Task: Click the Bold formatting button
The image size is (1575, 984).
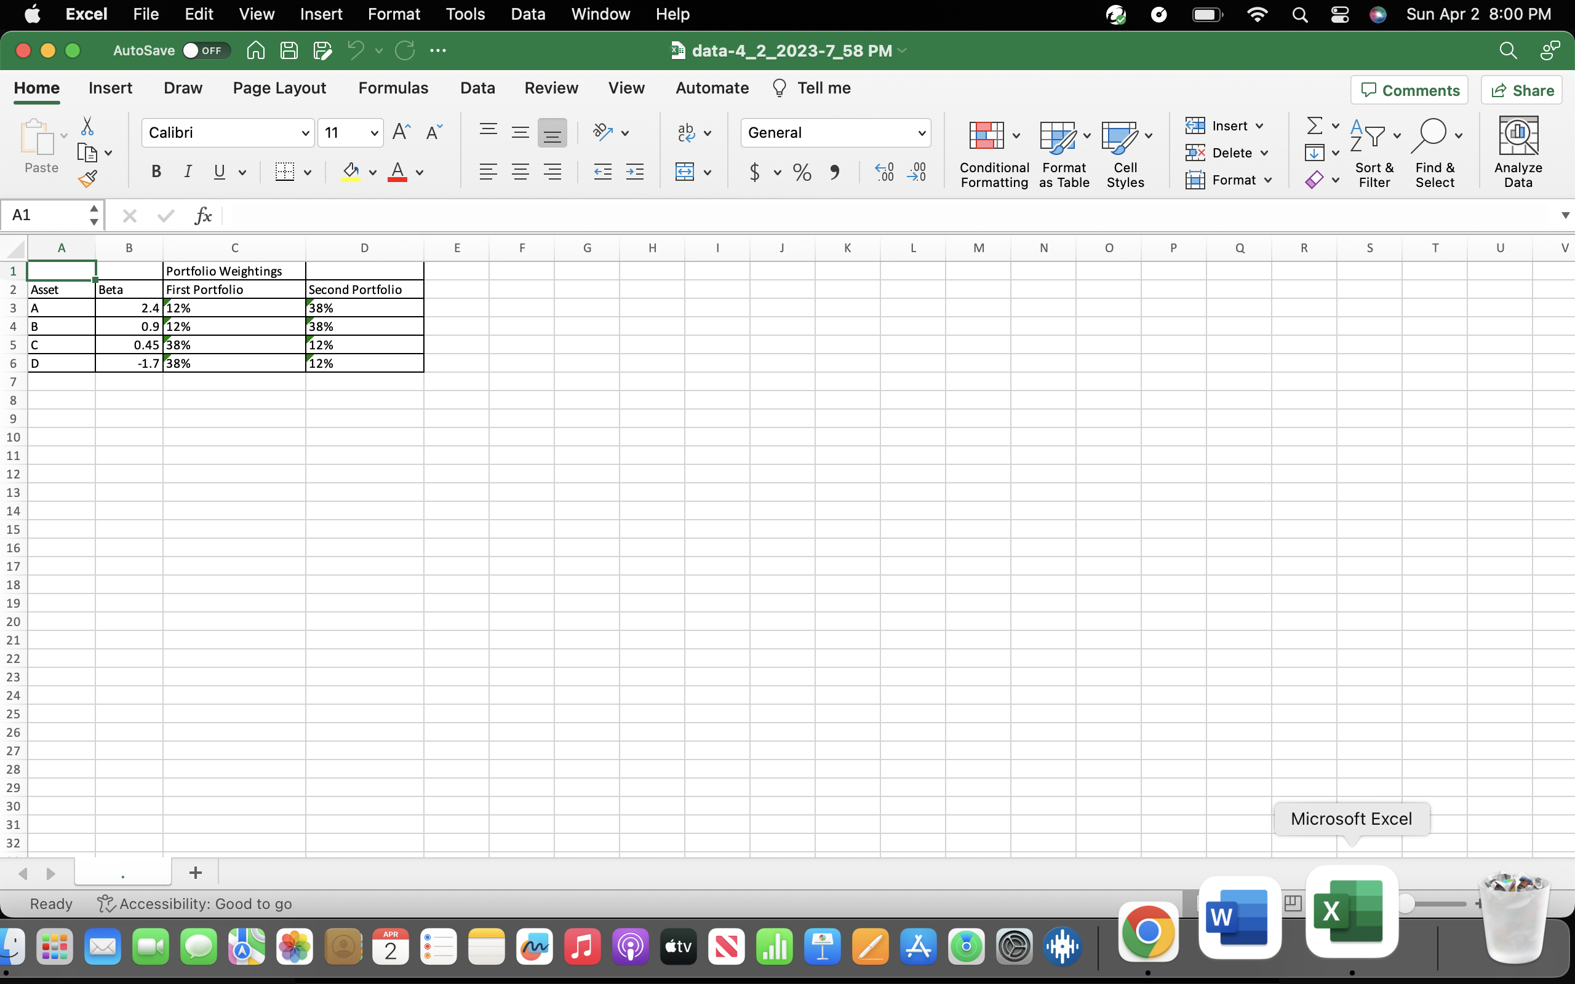Action: point(156,172)
